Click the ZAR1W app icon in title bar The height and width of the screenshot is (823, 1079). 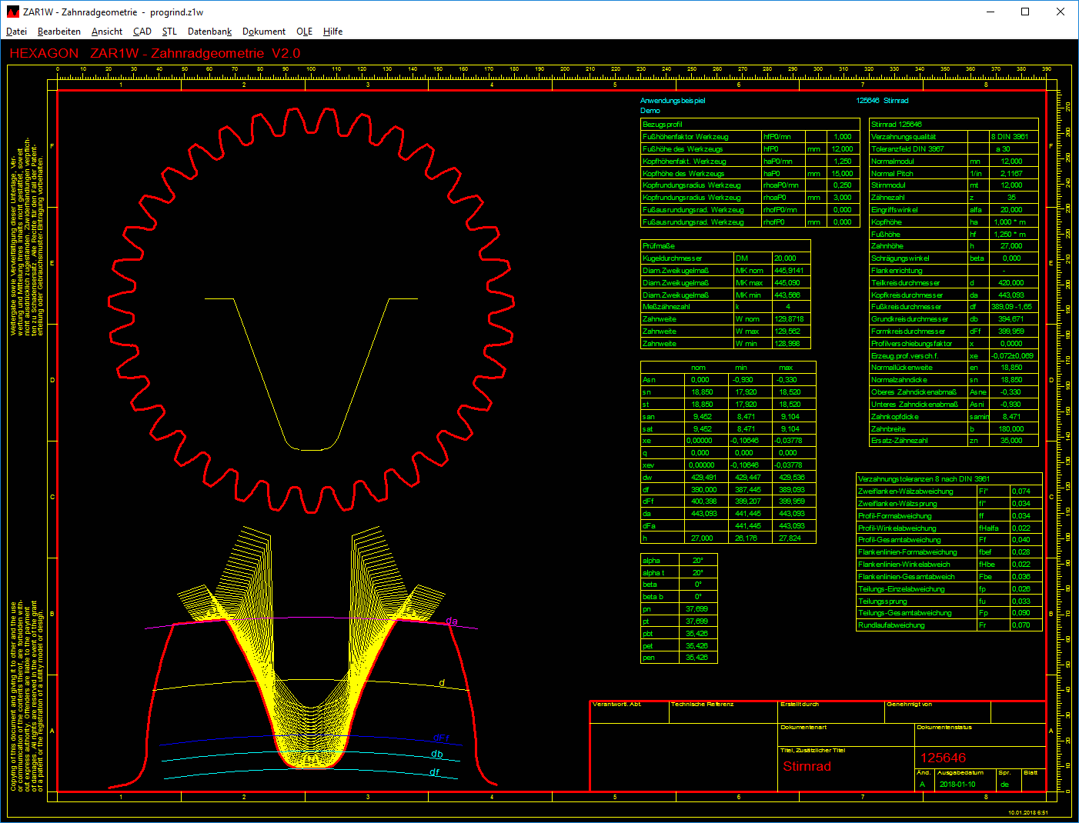12,12
